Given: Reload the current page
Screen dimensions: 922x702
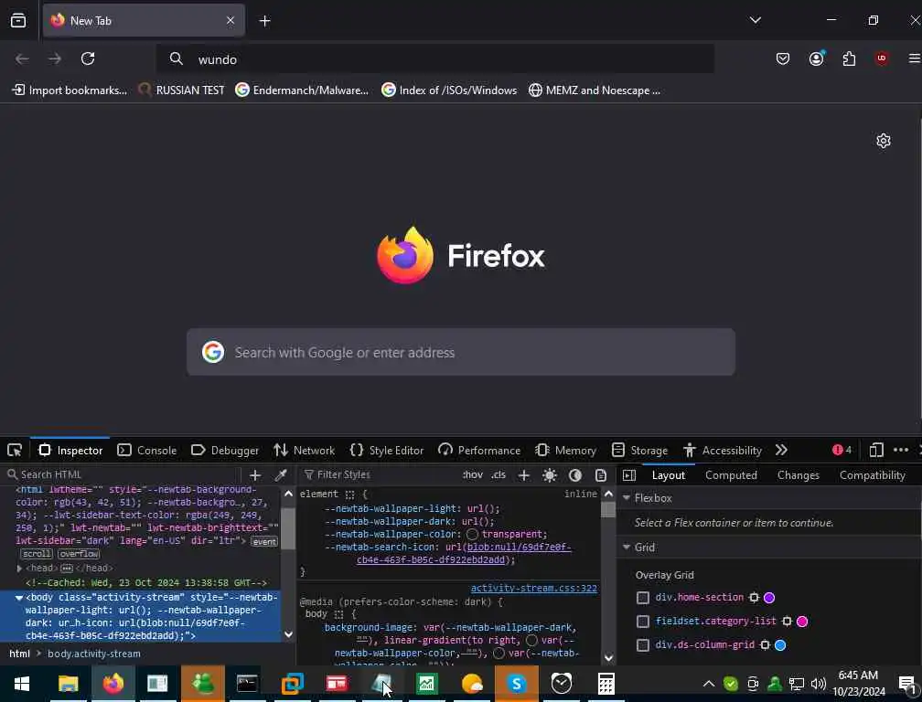Looking at the screenshot, I should click(x=88, y=58).
